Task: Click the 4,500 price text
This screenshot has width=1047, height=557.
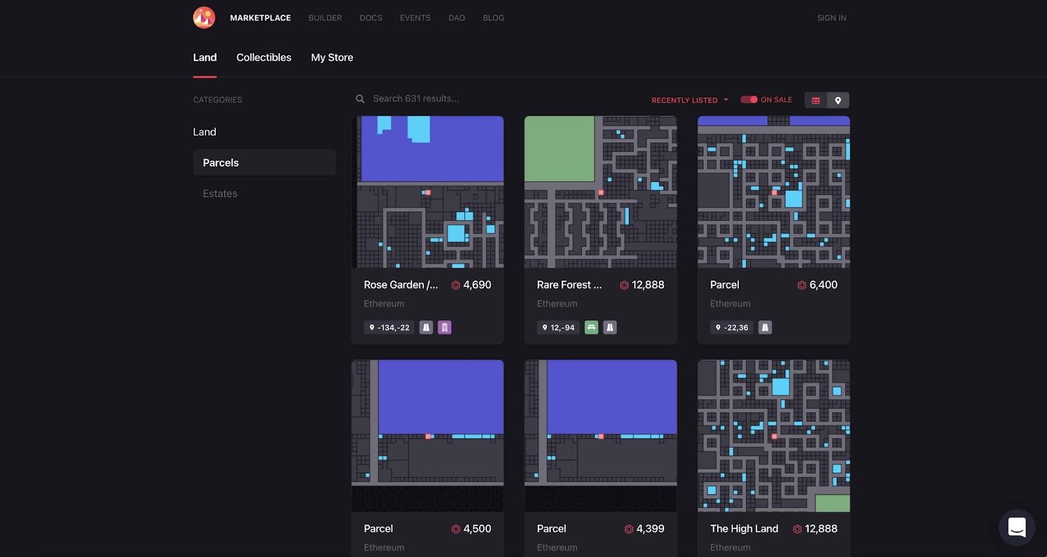Action: [477, 529]
